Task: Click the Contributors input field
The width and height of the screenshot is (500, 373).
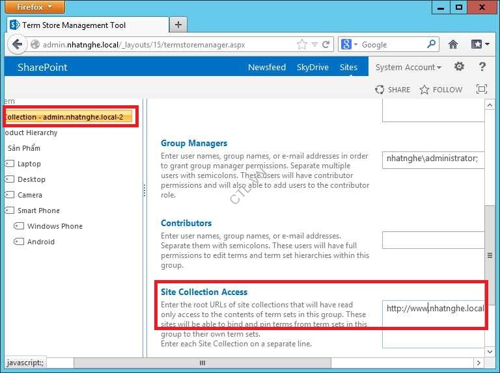Action: coord(434,240)
